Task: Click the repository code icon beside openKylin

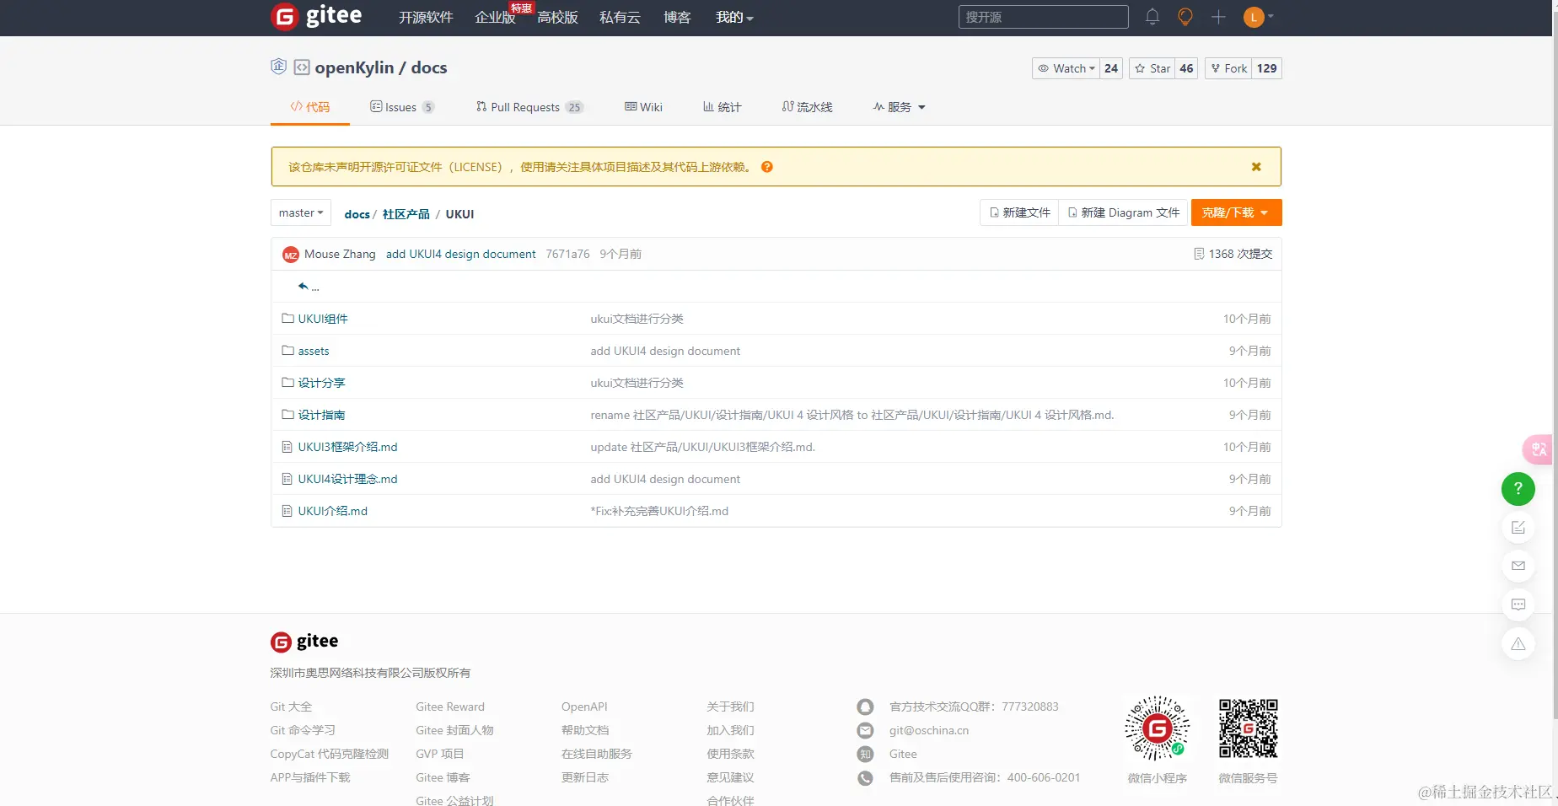Action: click(301, 67)
